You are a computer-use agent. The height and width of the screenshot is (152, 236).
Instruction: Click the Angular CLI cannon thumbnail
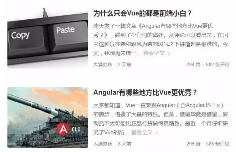(x=48, y=118)
